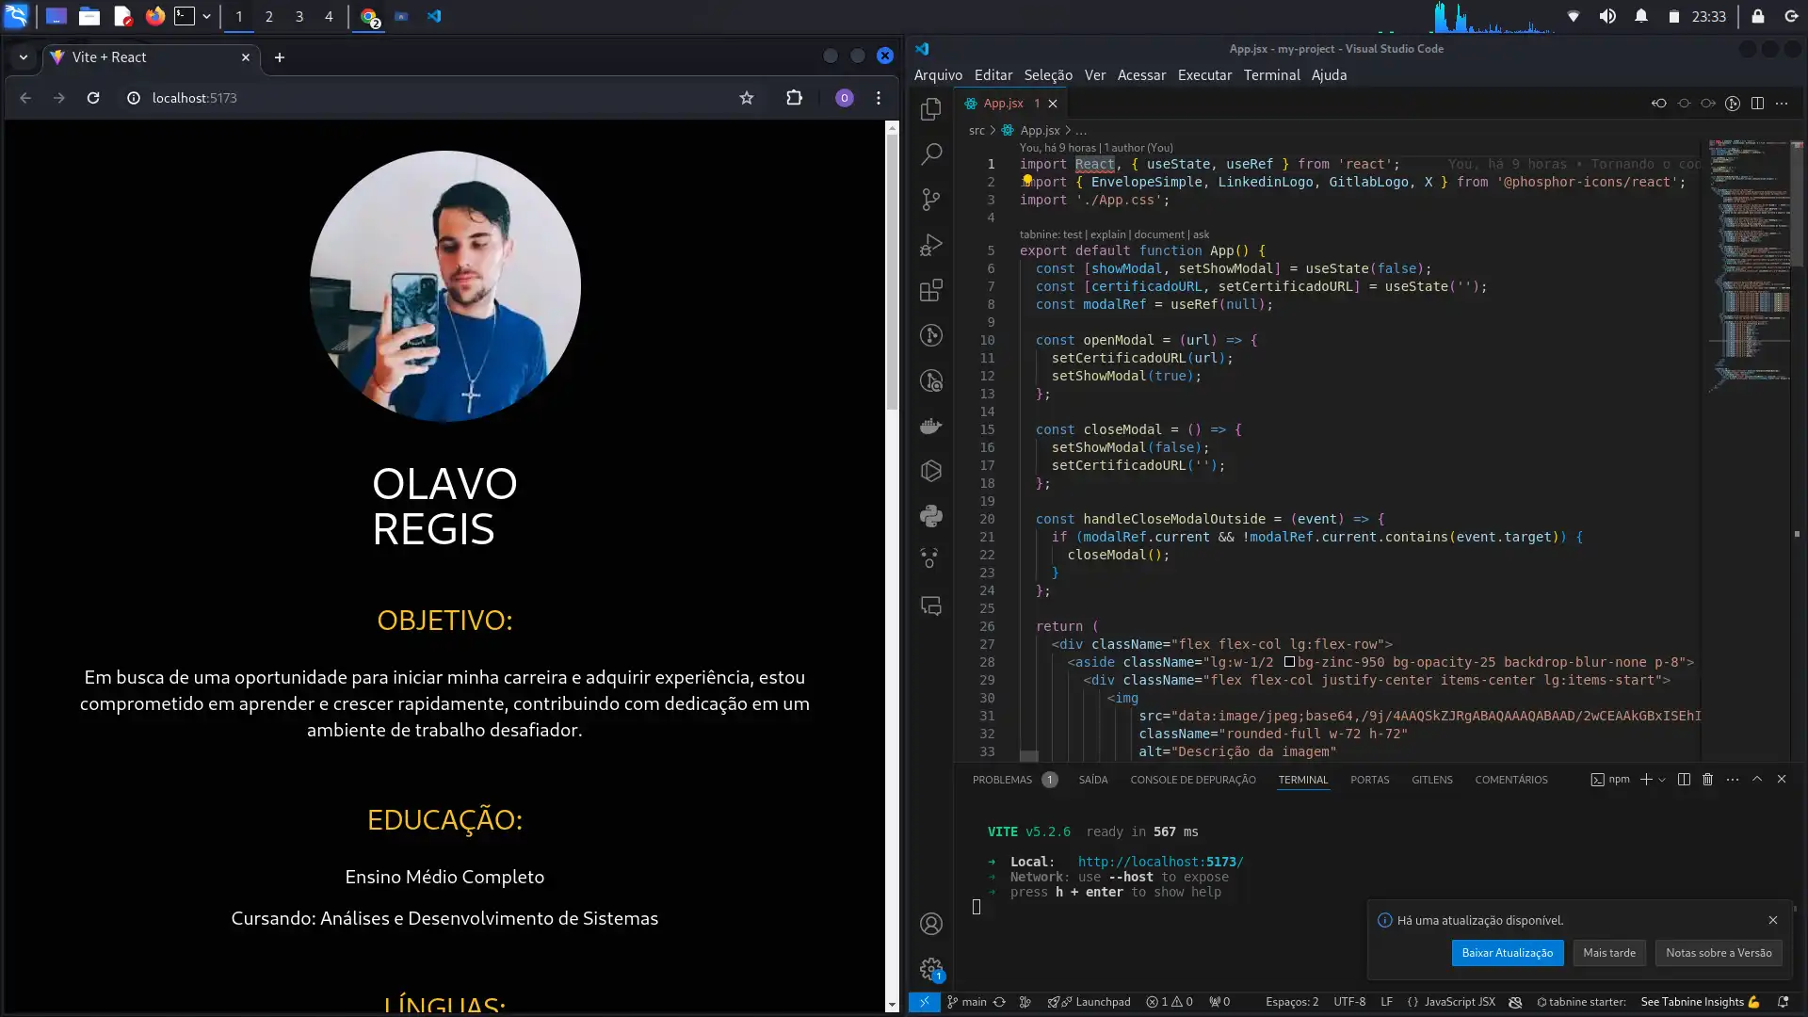
Task: Split the editor to the right
Action: click(1757, 103)
